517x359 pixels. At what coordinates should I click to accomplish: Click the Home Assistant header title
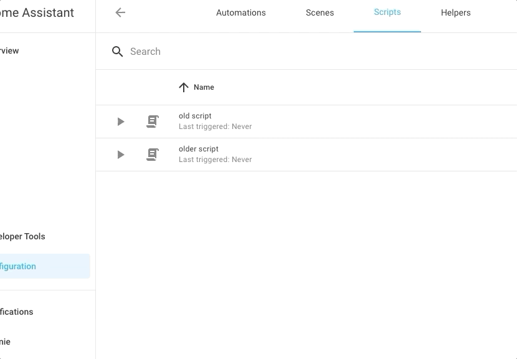(x=37, y=12)
